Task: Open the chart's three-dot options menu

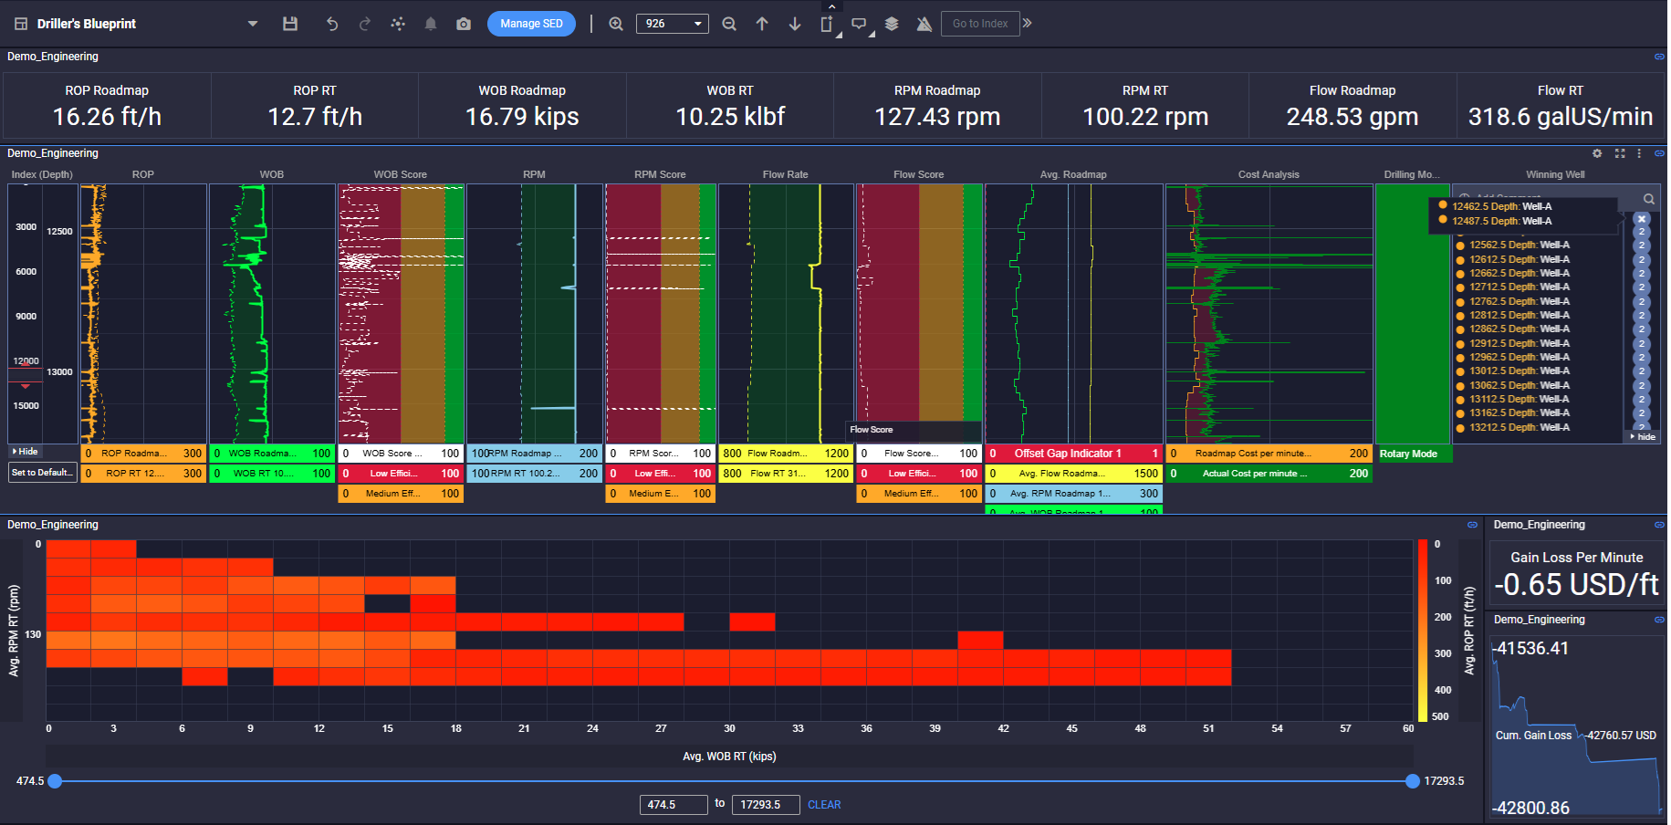Action: (x=1639, y=153)
